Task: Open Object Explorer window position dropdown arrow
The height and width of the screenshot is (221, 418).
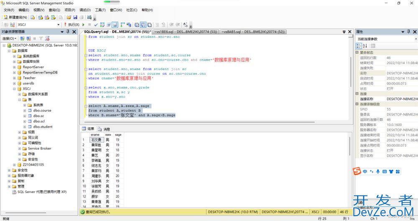Action: point(62,32)
